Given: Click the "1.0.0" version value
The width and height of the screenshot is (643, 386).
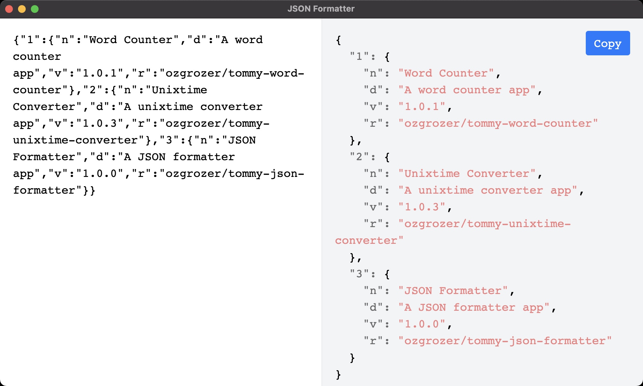Looking at the screenshot, I should tap(421, 324).
